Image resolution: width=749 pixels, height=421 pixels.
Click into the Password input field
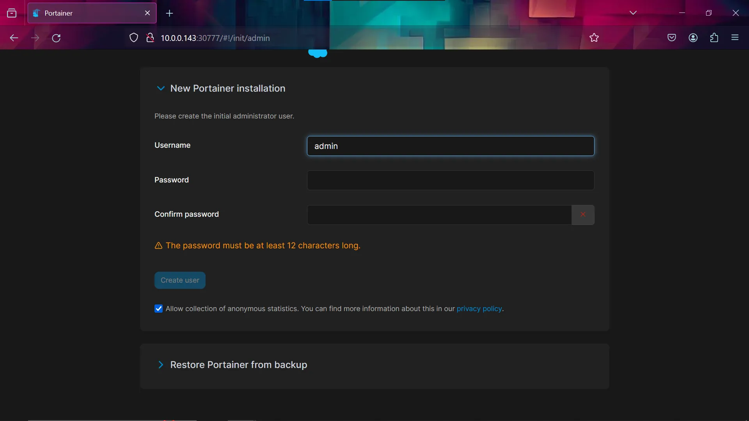(x=451, y=180)
